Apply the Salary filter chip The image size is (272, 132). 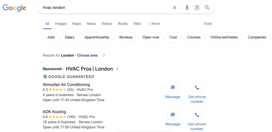[x=70, y=37]
